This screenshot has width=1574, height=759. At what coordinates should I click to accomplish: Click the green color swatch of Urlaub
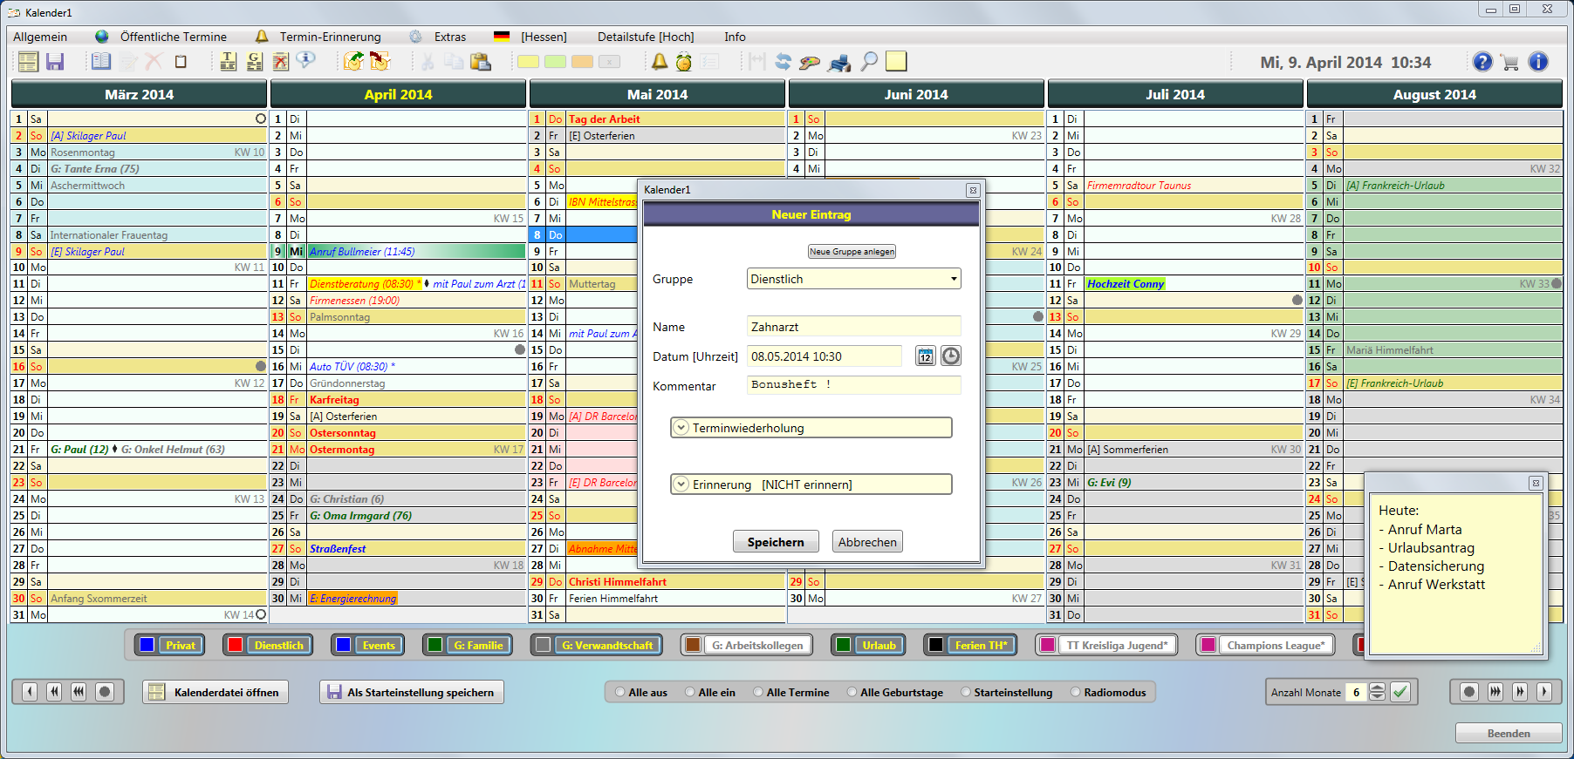point(843,645)
